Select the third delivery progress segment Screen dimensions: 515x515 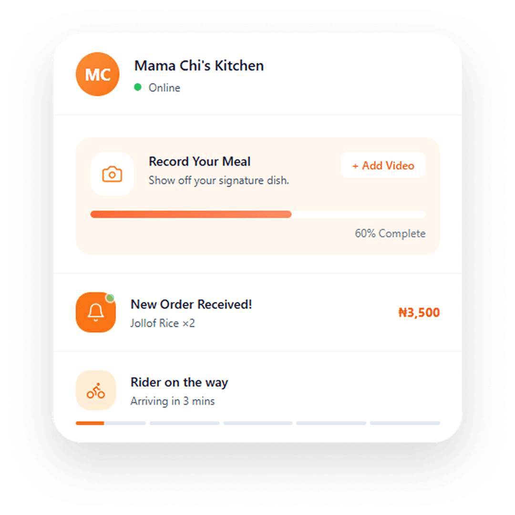coord(258,423)
